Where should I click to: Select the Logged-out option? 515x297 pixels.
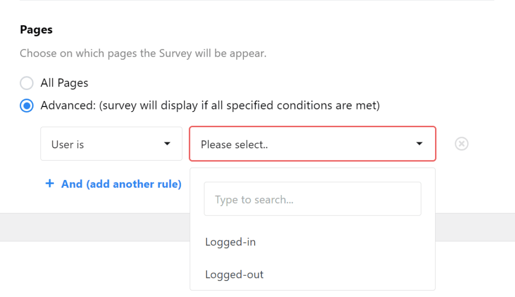point(234,274)
